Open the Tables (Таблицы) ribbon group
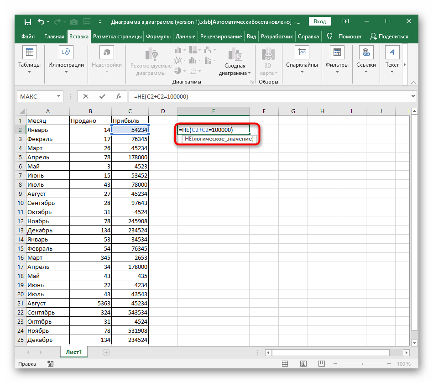This screenshot has height=383, width=433. [29, 60]
